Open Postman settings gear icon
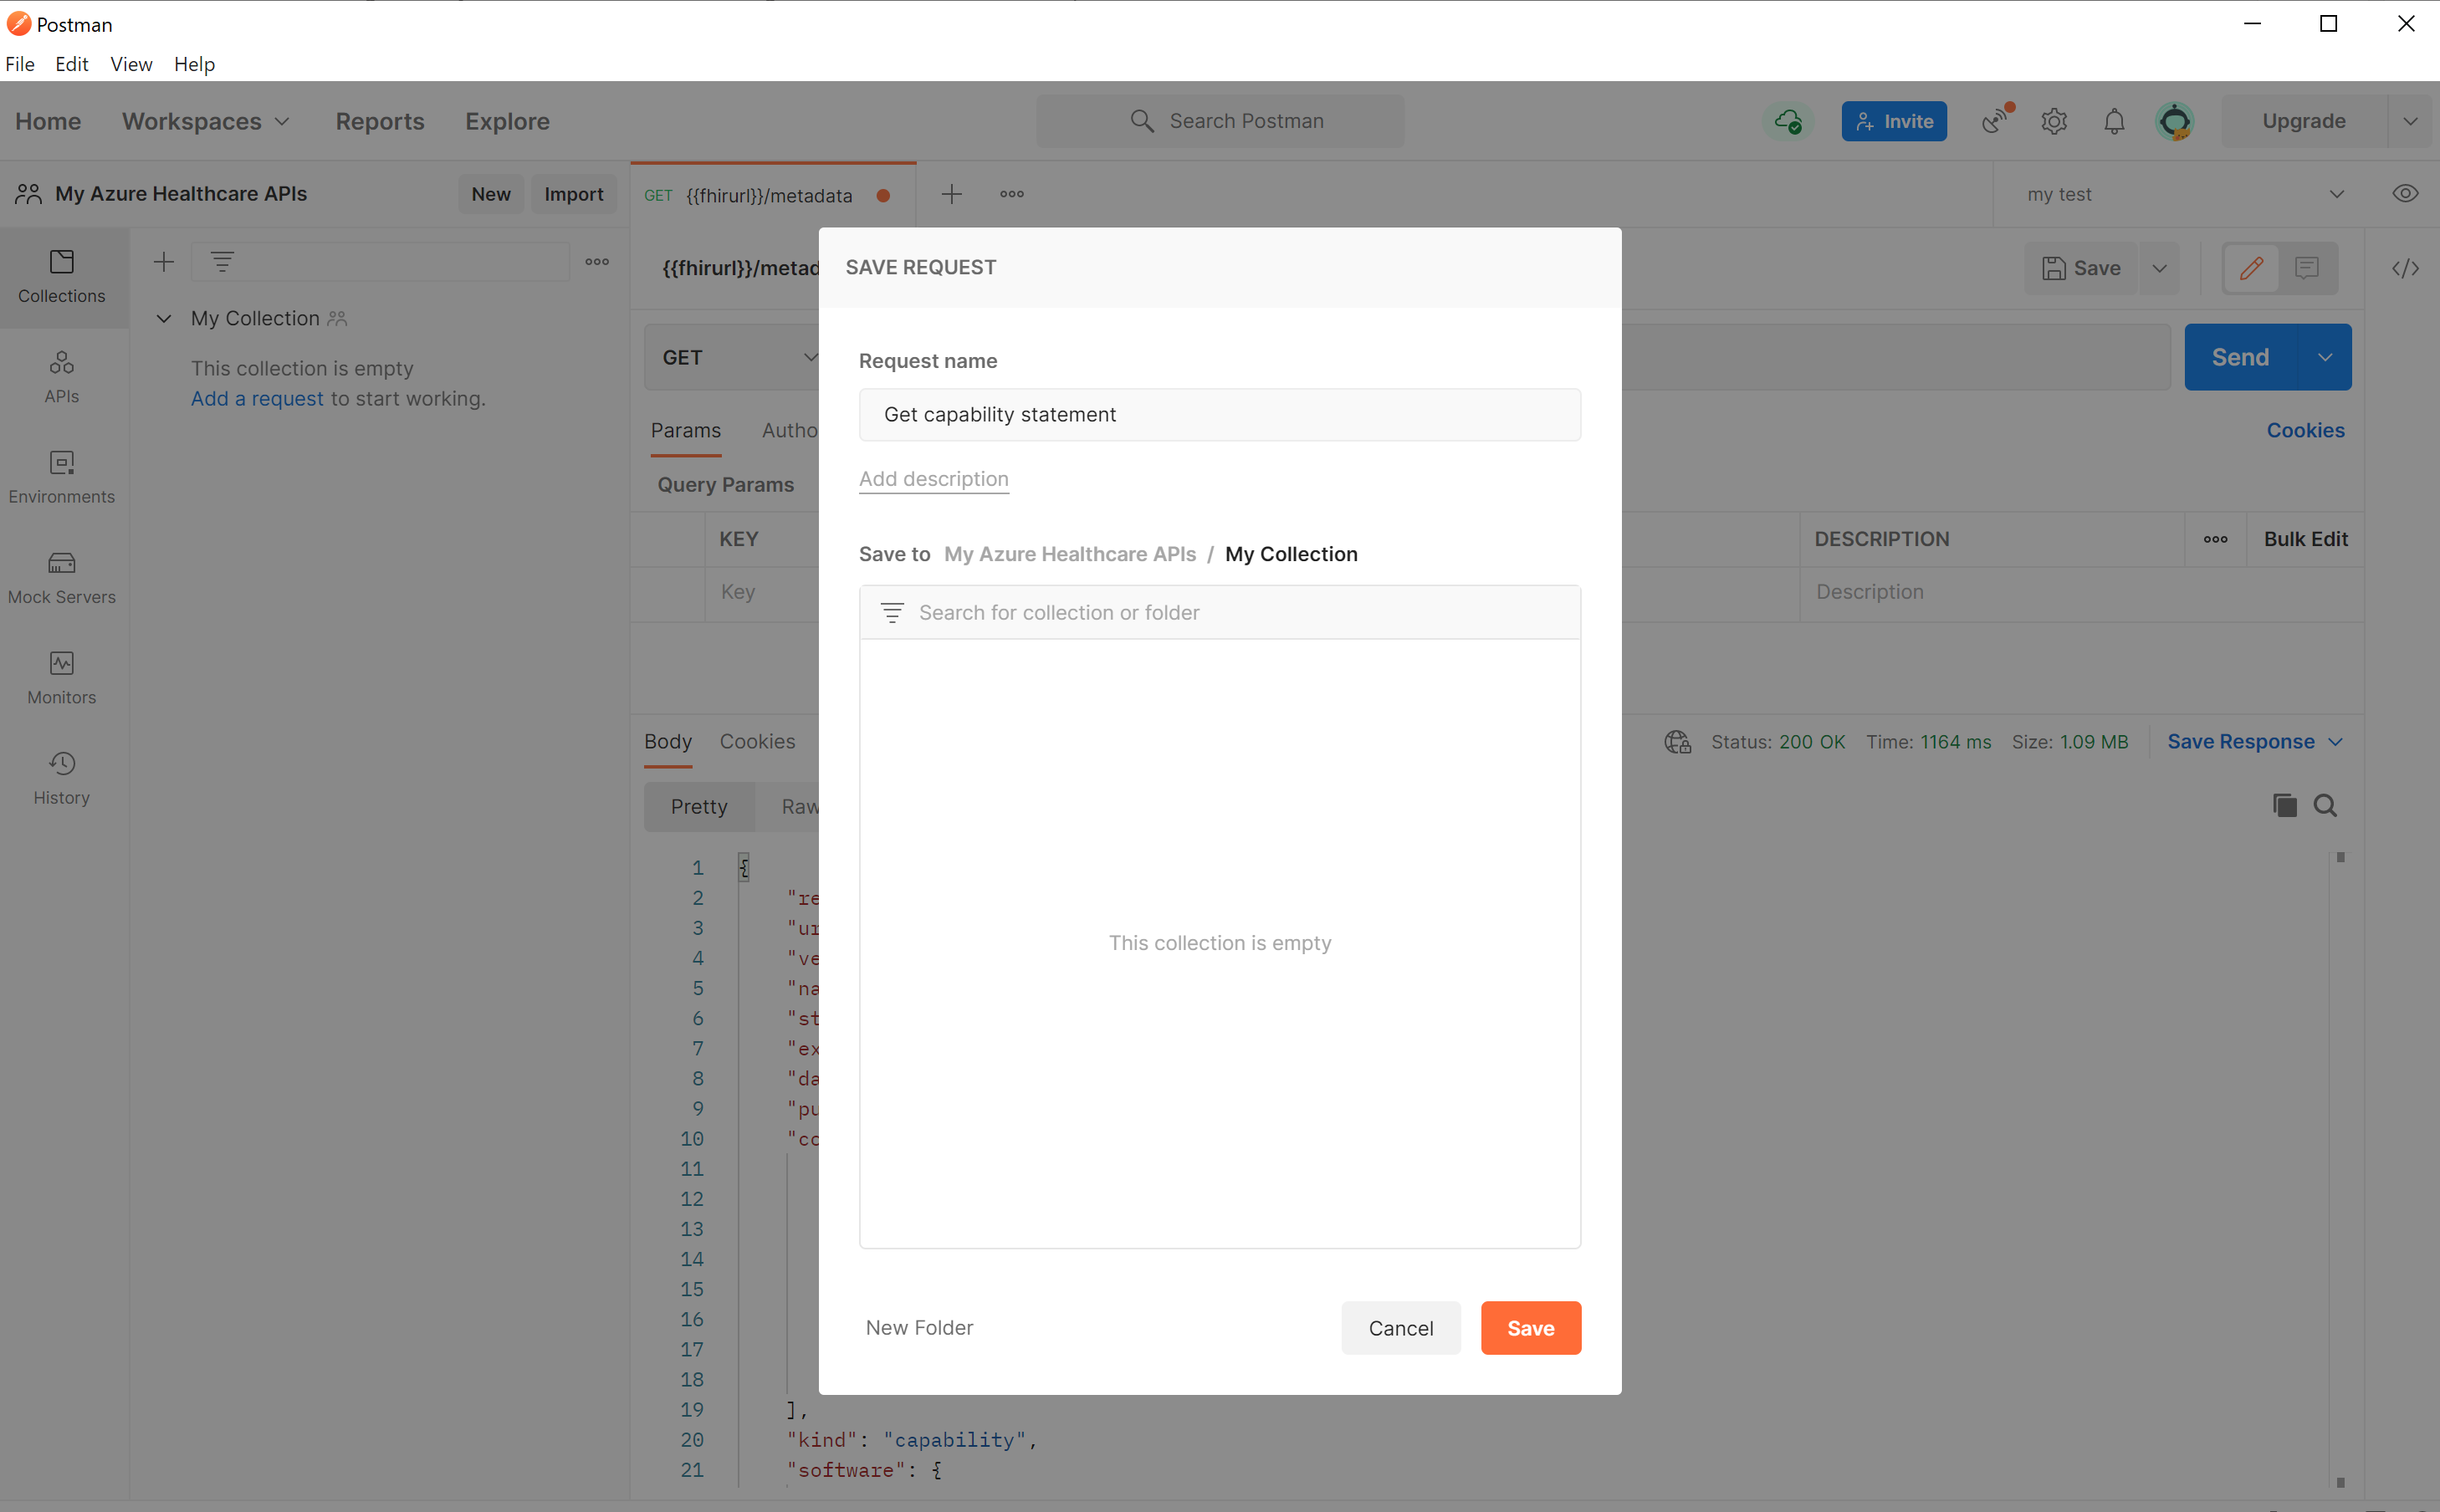 (2054, 121)
